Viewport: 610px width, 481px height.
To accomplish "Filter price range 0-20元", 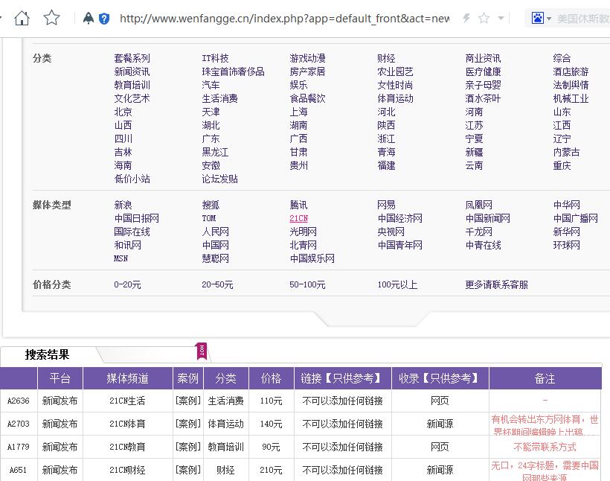I will 127,284.
